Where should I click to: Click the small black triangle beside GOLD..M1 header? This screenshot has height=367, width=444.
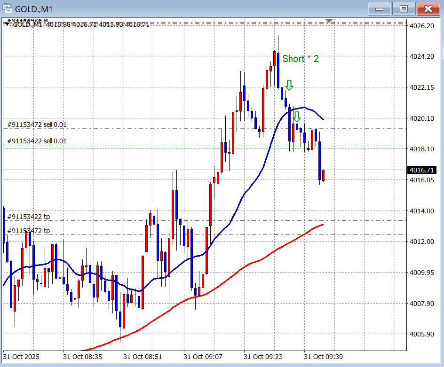7,24
